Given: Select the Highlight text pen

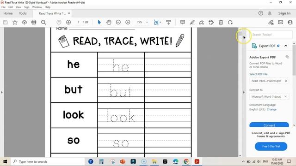Looking at the screenshot, I should coord(192,22).
